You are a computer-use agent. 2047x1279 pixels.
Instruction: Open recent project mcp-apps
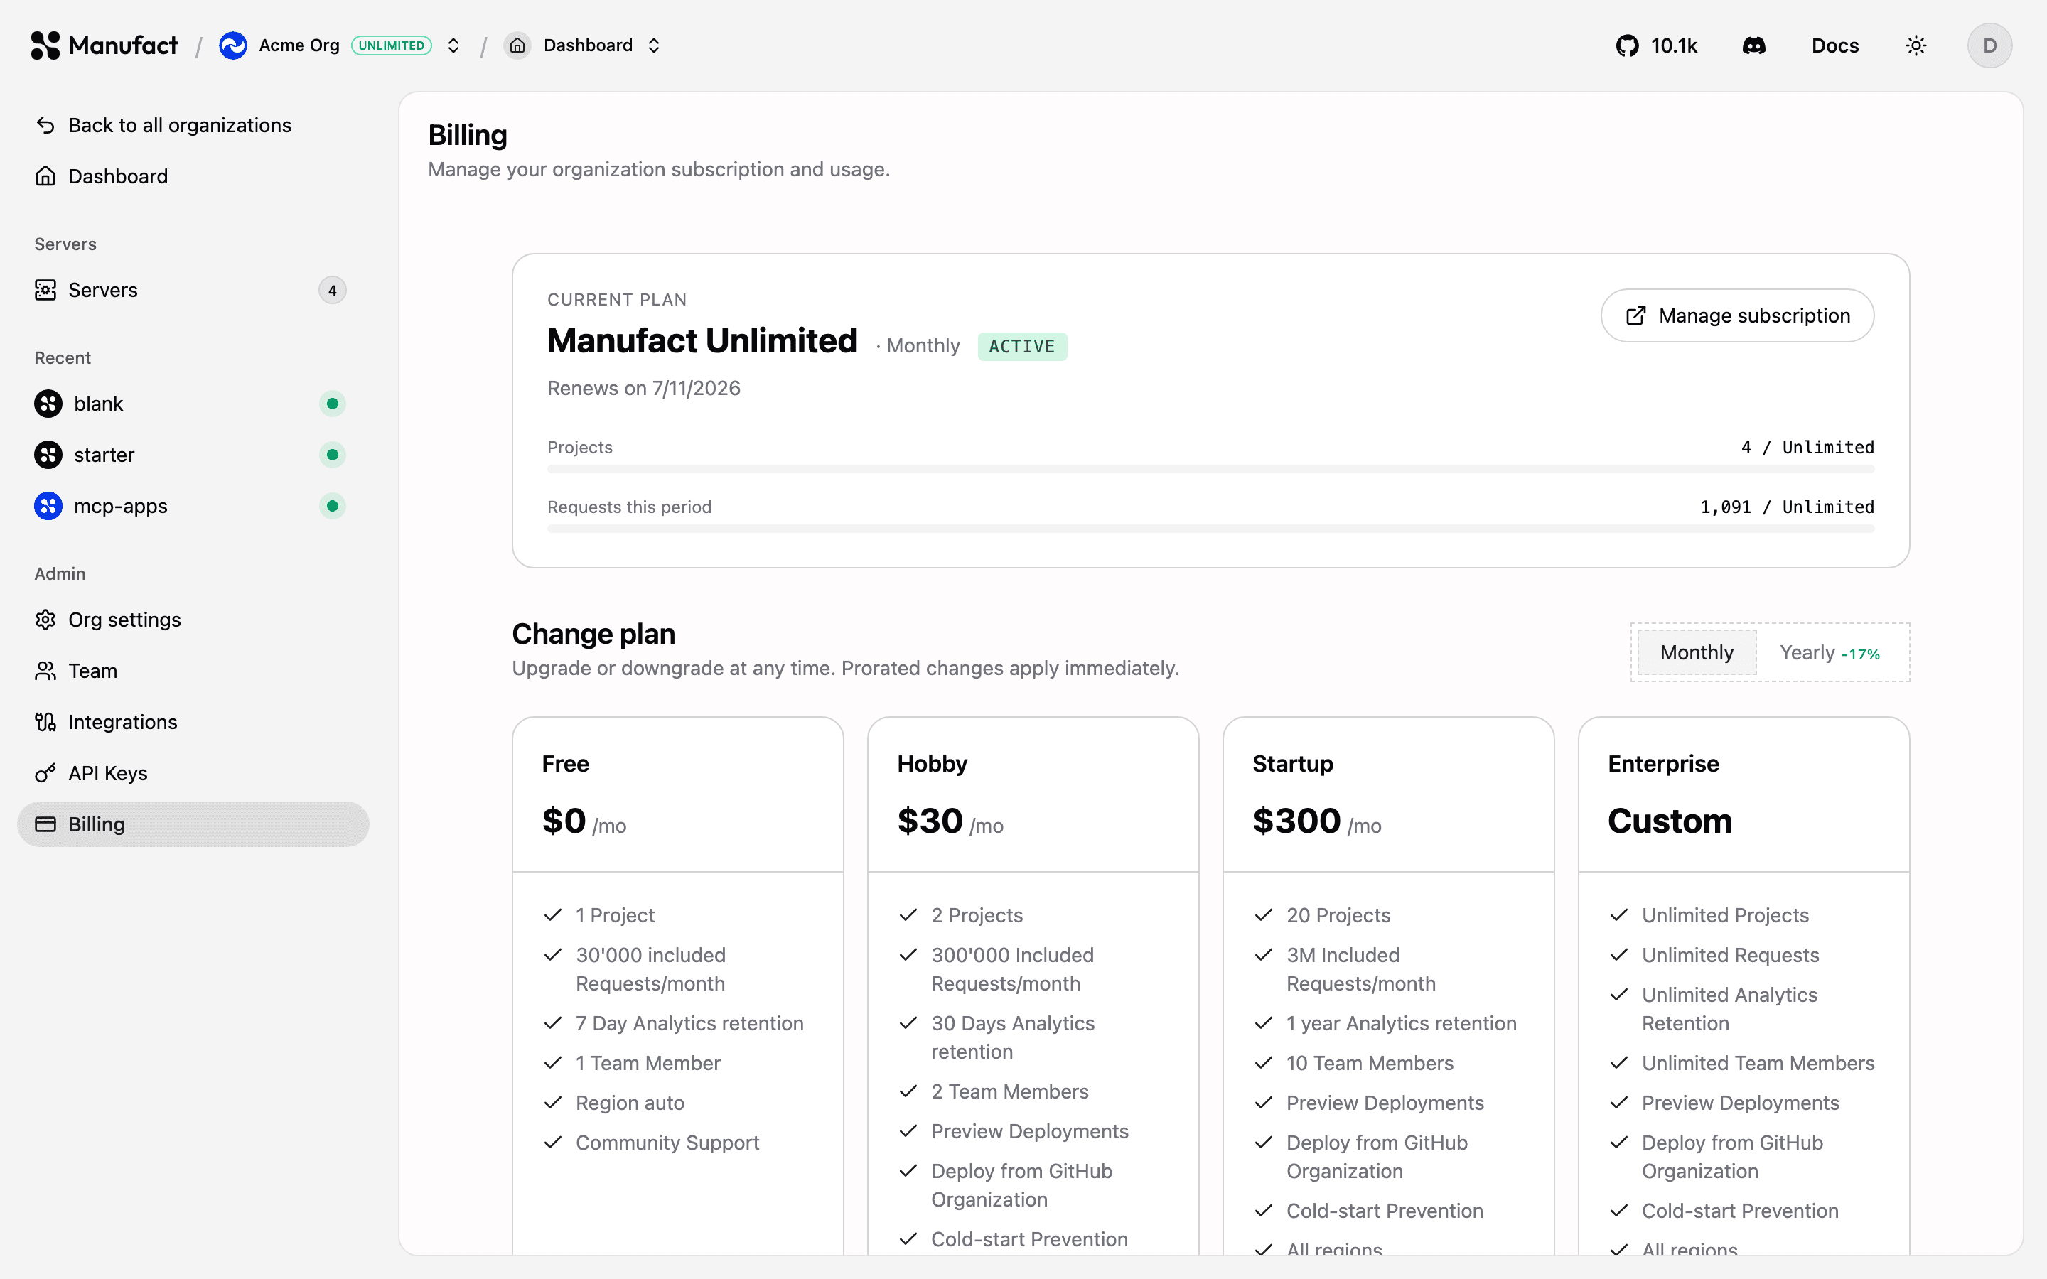(x=193, y=506)
